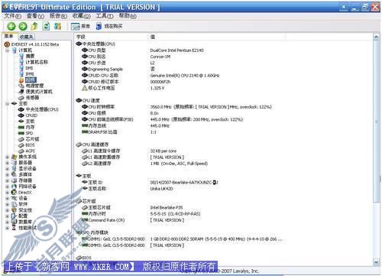Open the Tools (工具) menu
Image resolution: width=382 pixels, height=276 pixels.
pyautogui.click(x=105, y=16)
